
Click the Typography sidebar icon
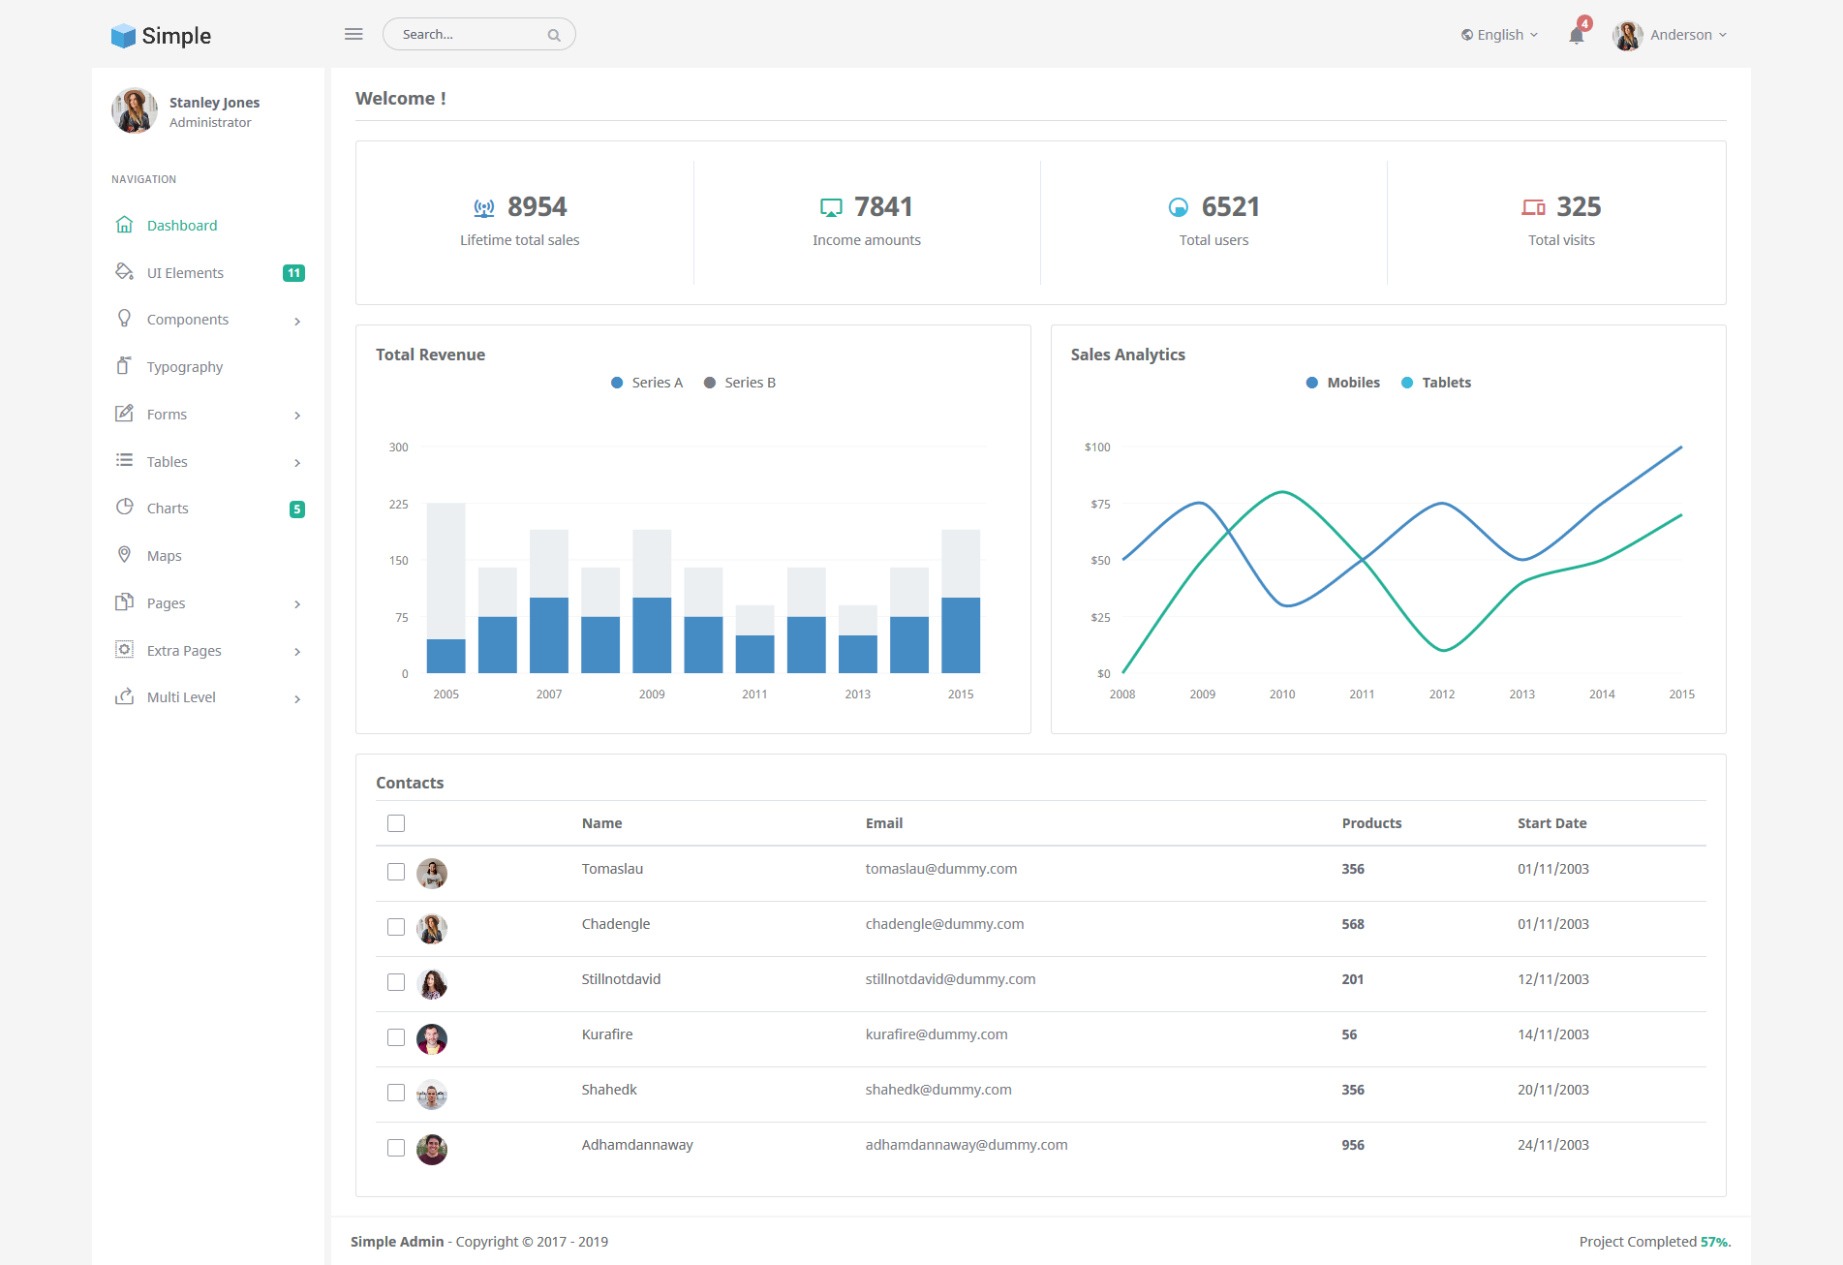click(x=123, y=366)
